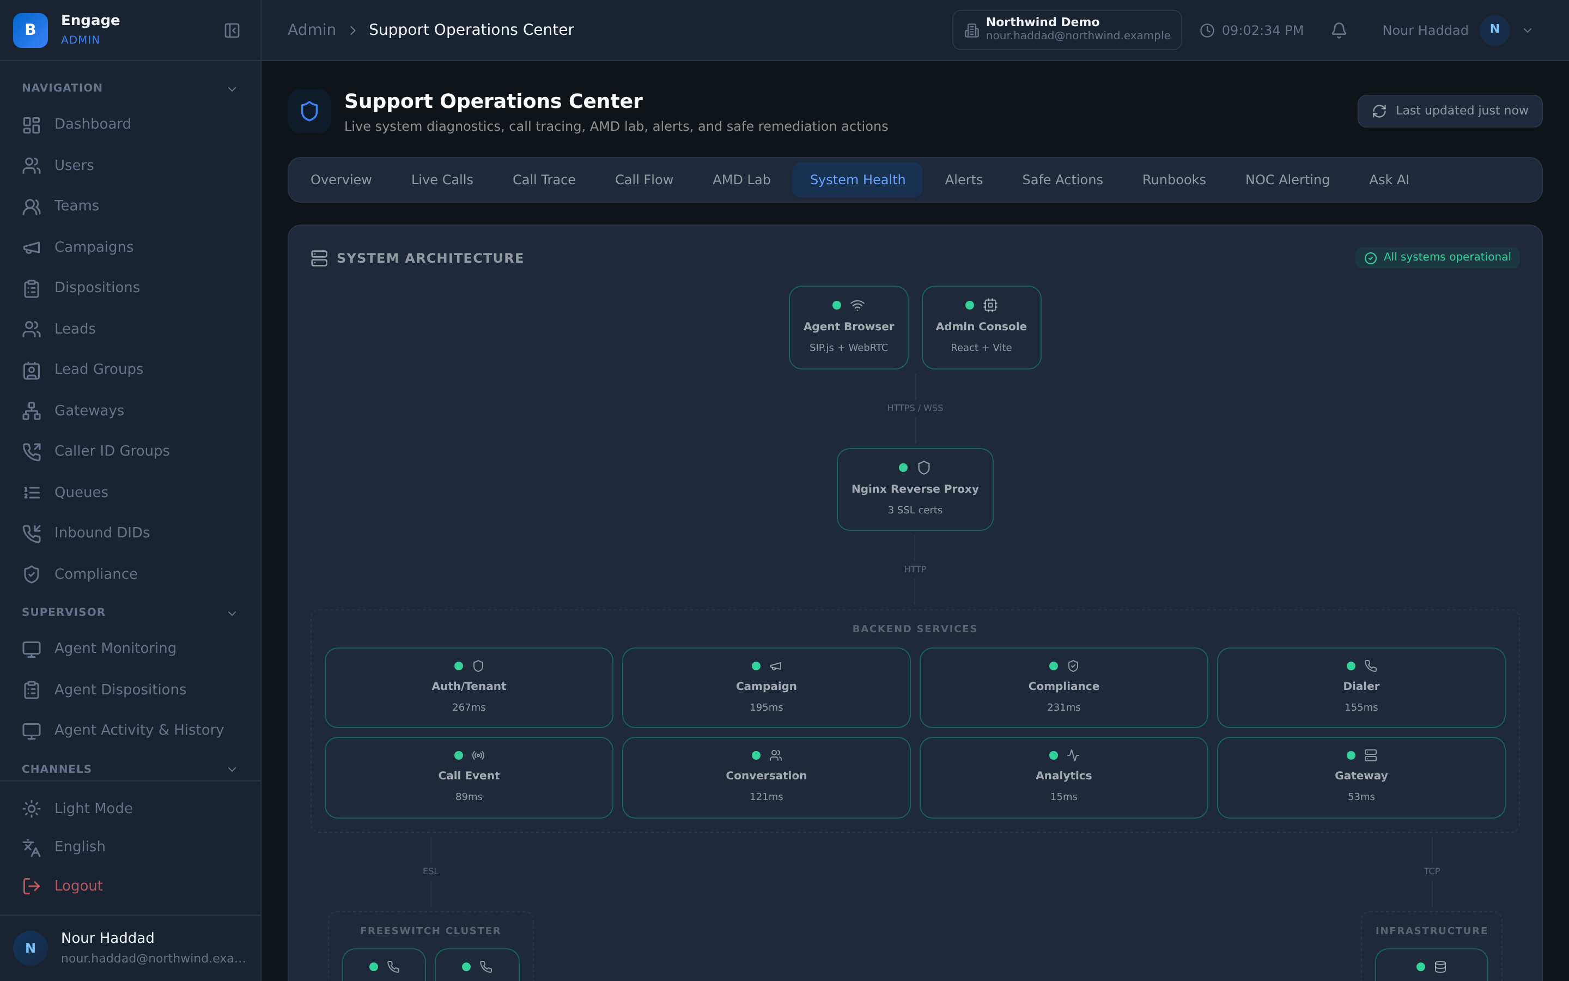Select the Campaign service card
1569x981 pixels.
[767, 688]
